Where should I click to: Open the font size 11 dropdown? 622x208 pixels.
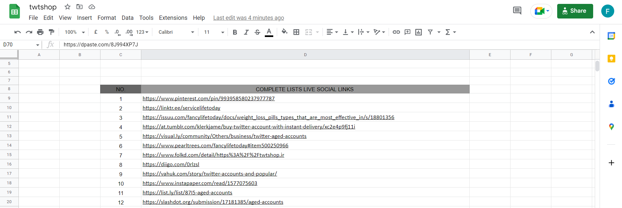click(214, 32)
